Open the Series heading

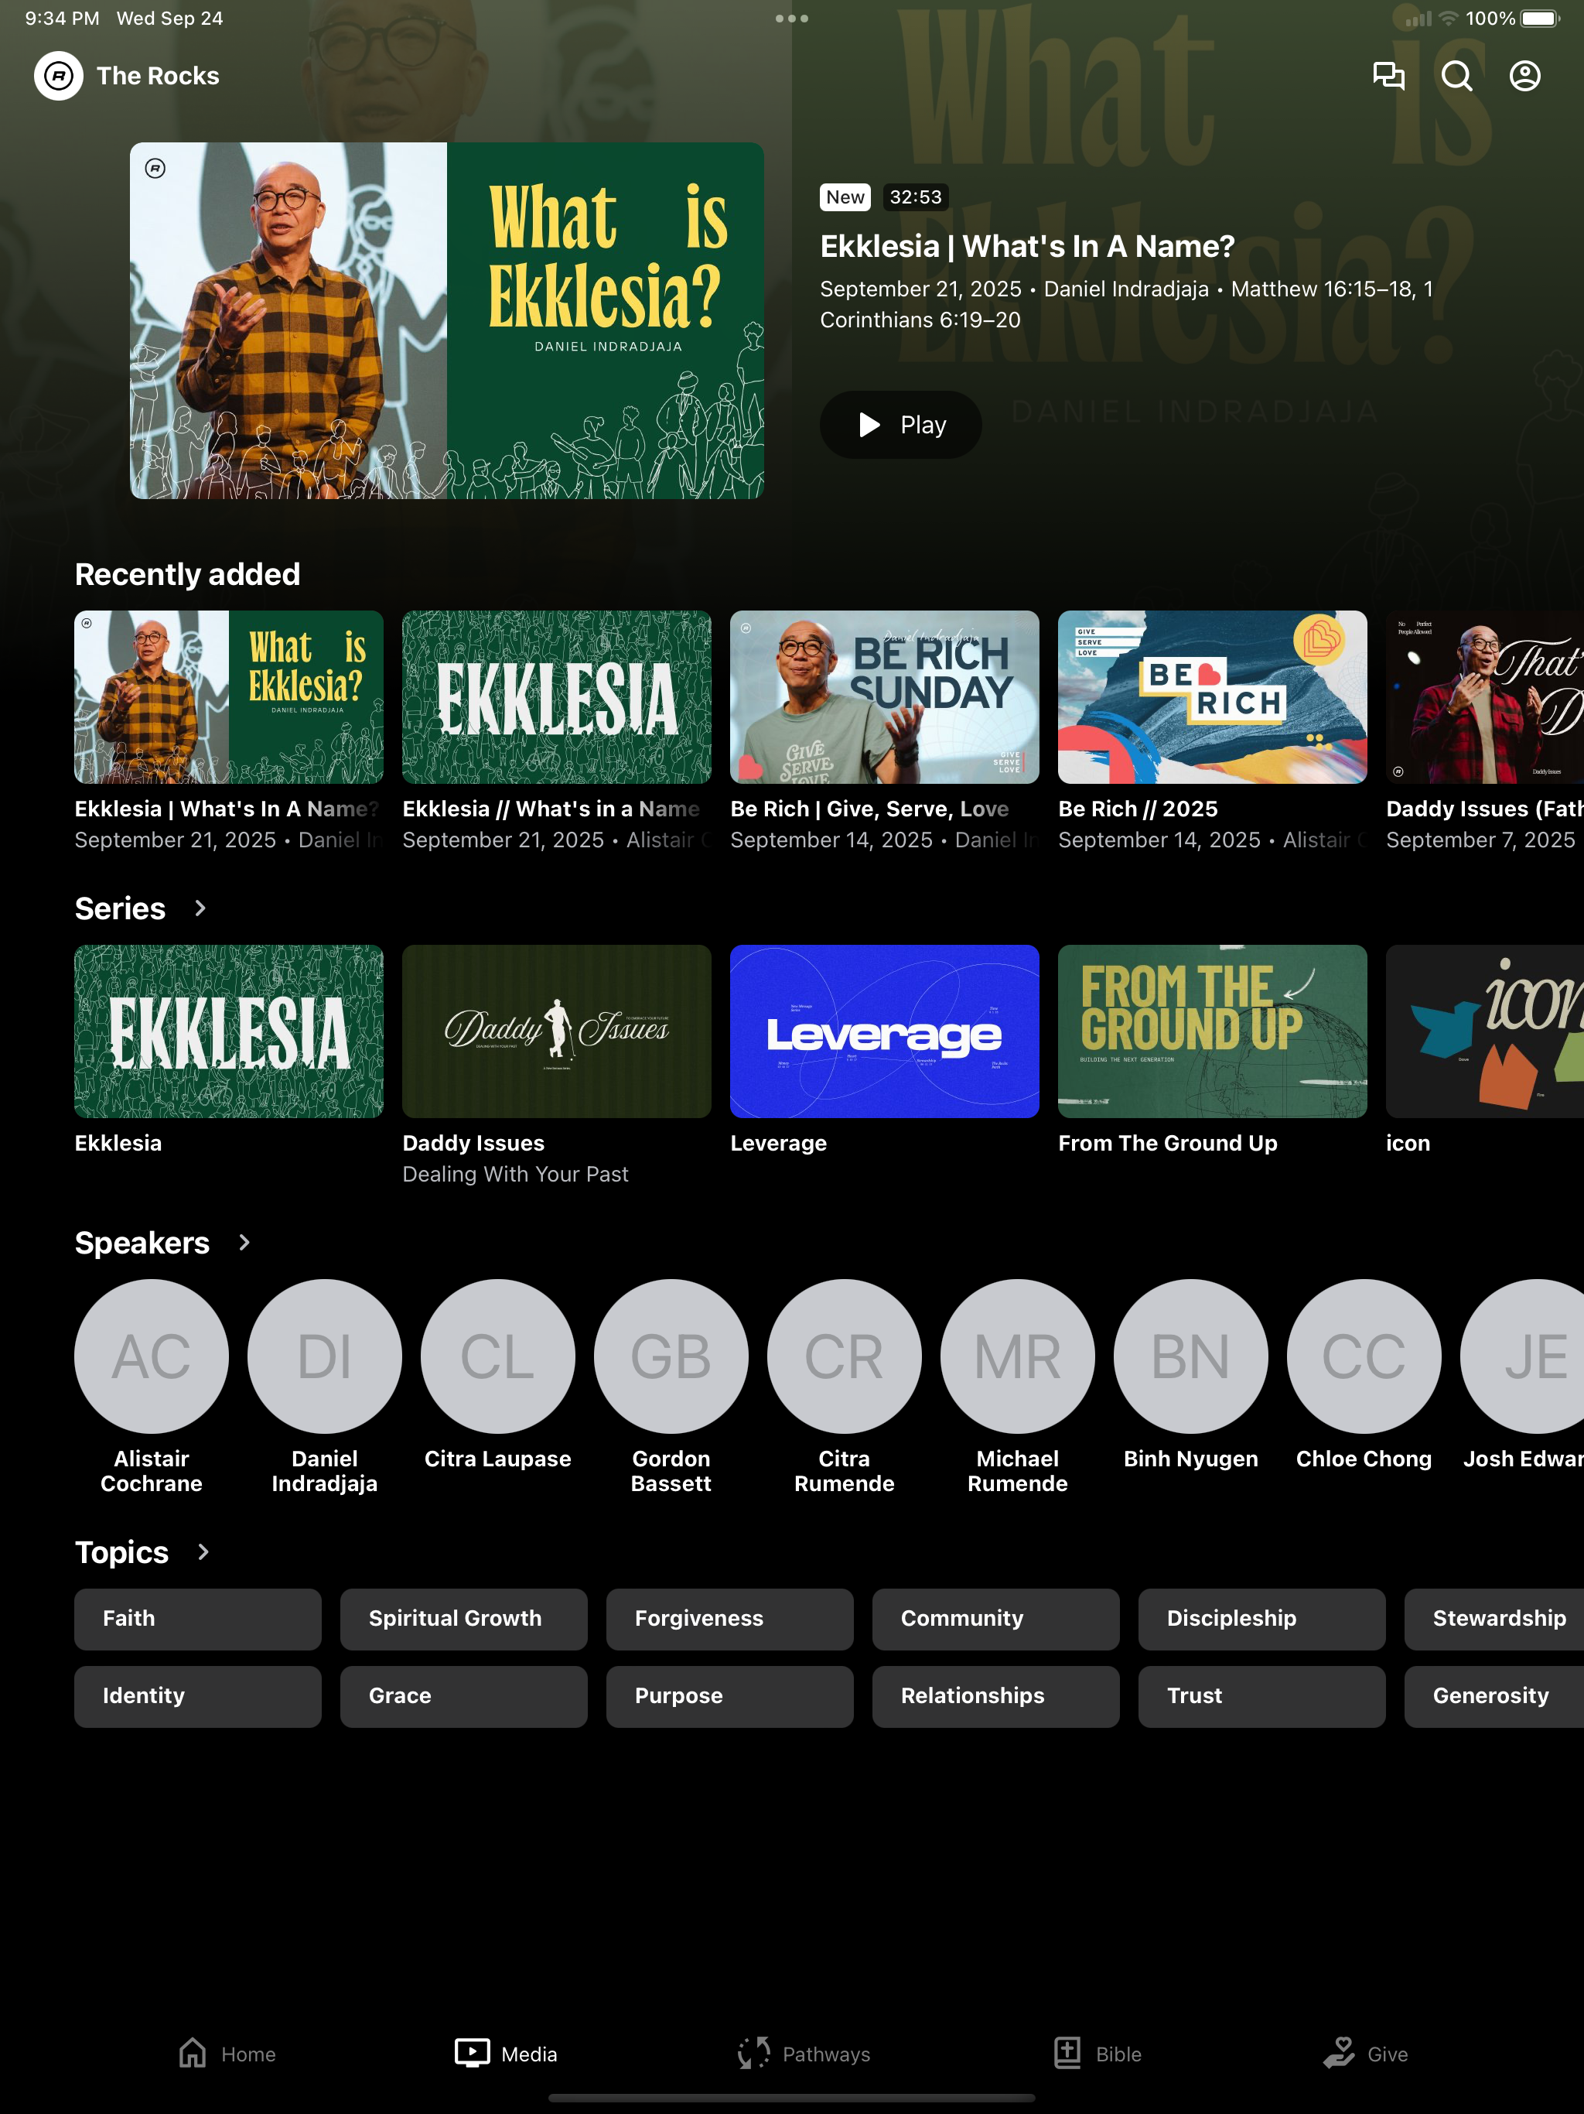click(121, 908)
